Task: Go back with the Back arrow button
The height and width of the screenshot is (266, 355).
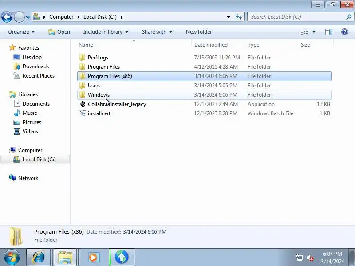Action: [x=7, y=17]
